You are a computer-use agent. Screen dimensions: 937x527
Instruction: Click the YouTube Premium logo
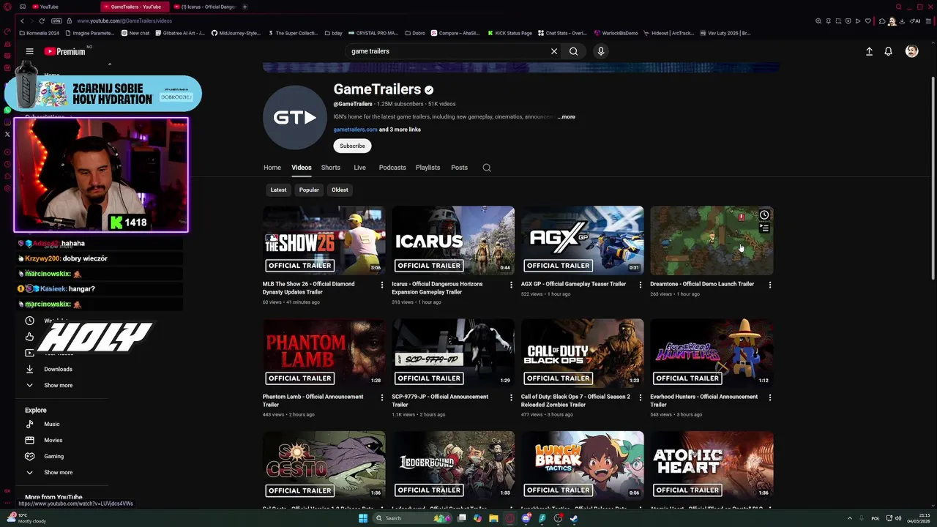point(65,51)
